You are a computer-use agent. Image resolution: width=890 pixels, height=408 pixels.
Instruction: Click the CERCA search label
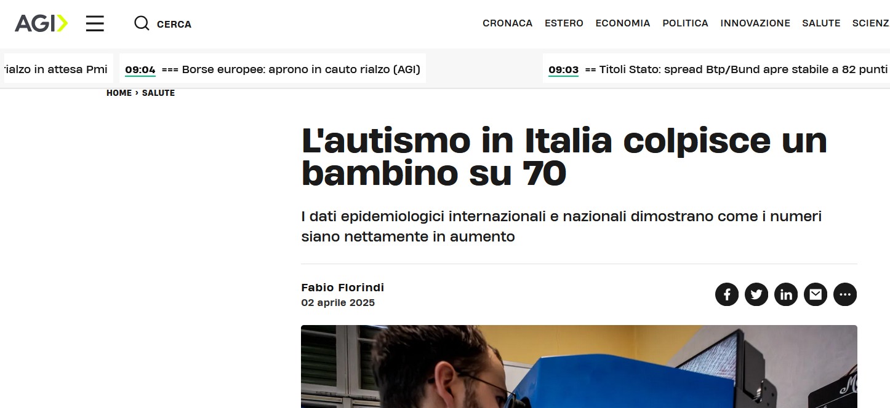174,24
